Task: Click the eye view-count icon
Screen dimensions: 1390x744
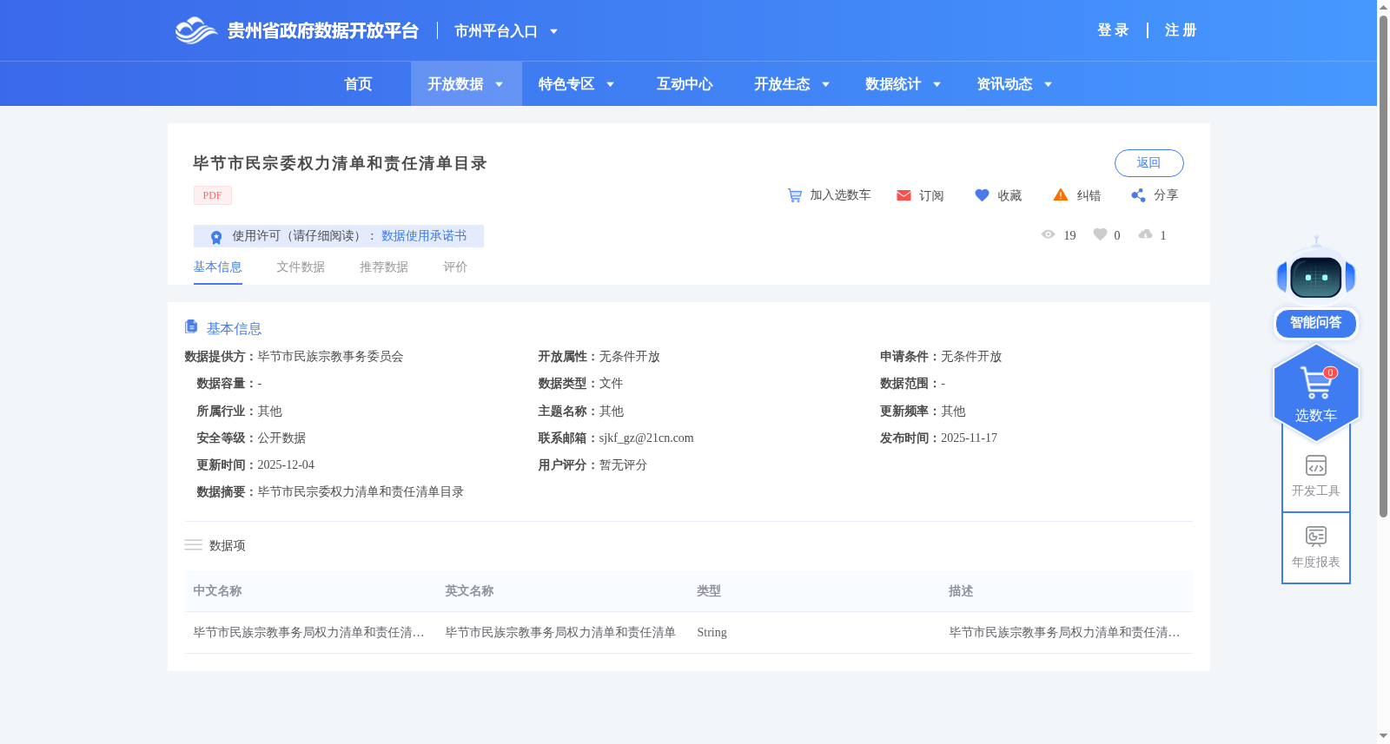Action: pos(1048,234)
